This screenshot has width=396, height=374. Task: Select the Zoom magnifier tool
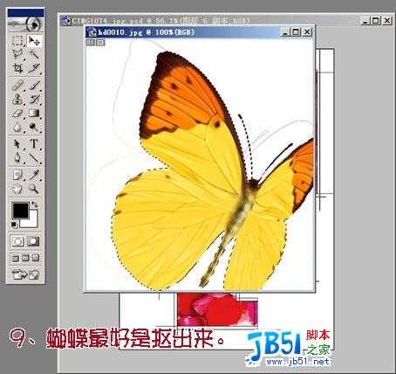pos(34,189)
